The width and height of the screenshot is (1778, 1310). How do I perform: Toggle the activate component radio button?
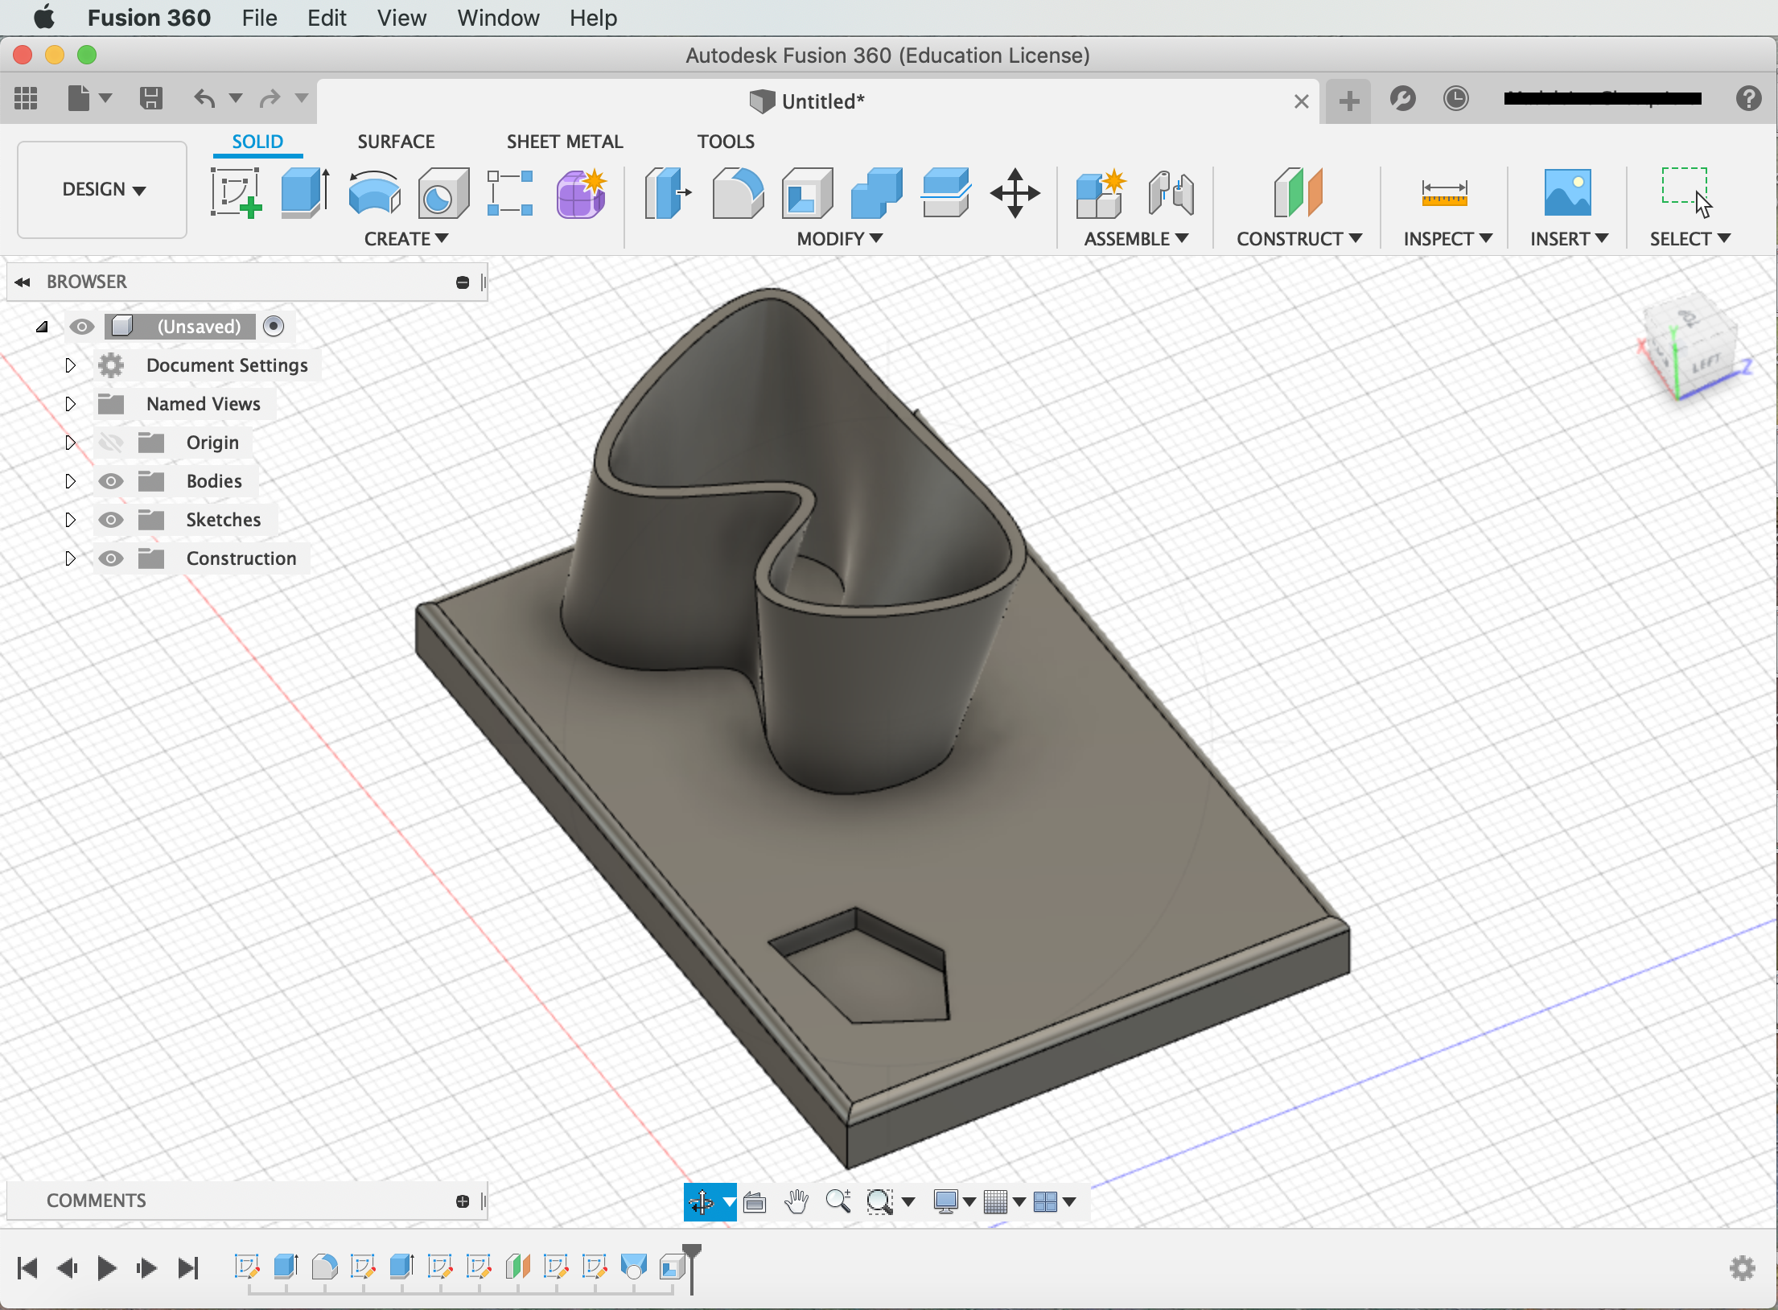(274, 326)
